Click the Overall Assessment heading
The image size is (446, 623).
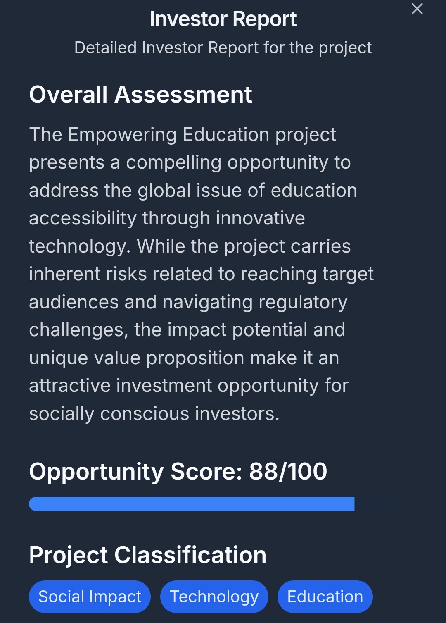(x=140, y=95)
